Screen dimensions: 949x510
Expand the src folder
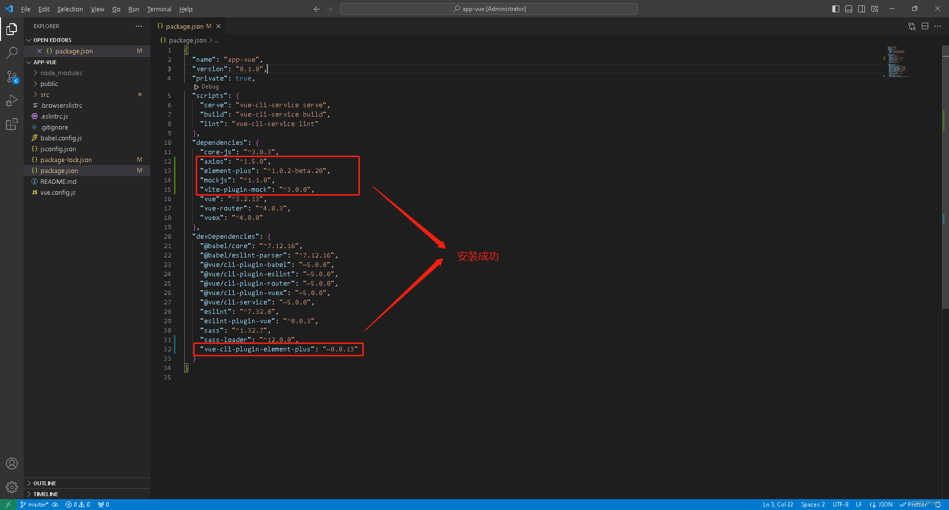(x=87, y=95)
